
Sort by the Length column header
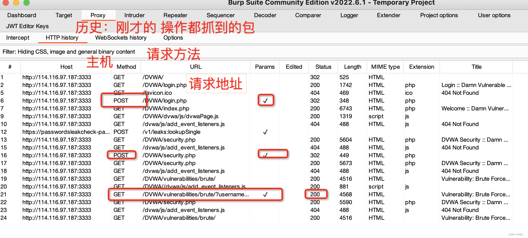coord(353,67)
